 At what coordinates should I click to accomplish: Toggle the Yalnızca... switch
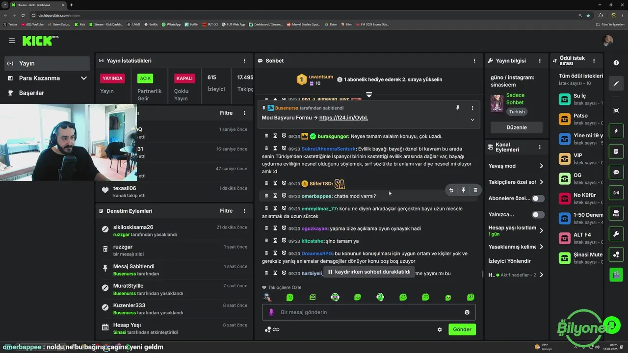point(538,215)
